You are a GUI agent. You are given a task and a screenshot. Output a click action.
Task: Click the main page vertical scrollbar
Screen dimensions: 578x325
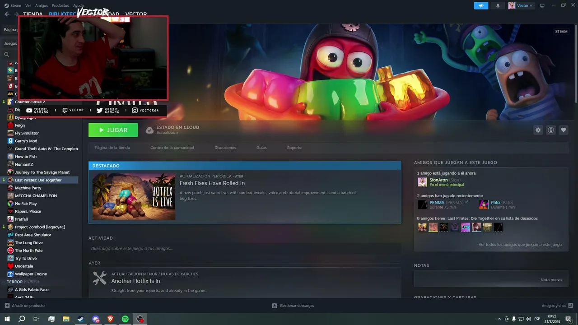pos(576,63)
